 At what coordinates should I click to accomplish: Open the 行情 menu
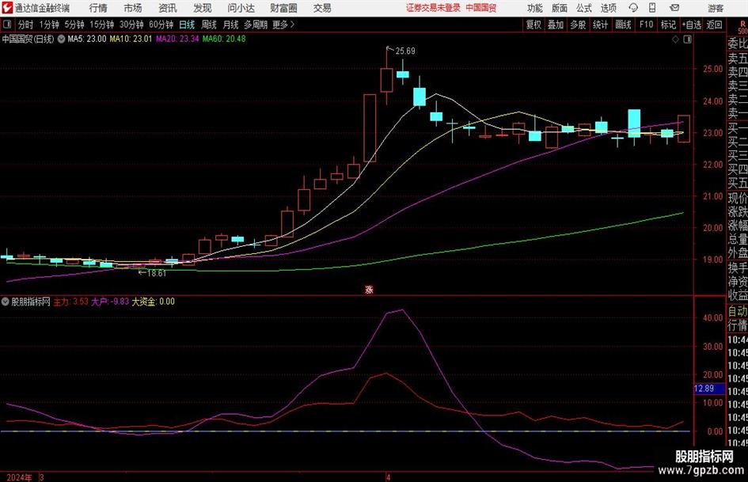[98, 8]
